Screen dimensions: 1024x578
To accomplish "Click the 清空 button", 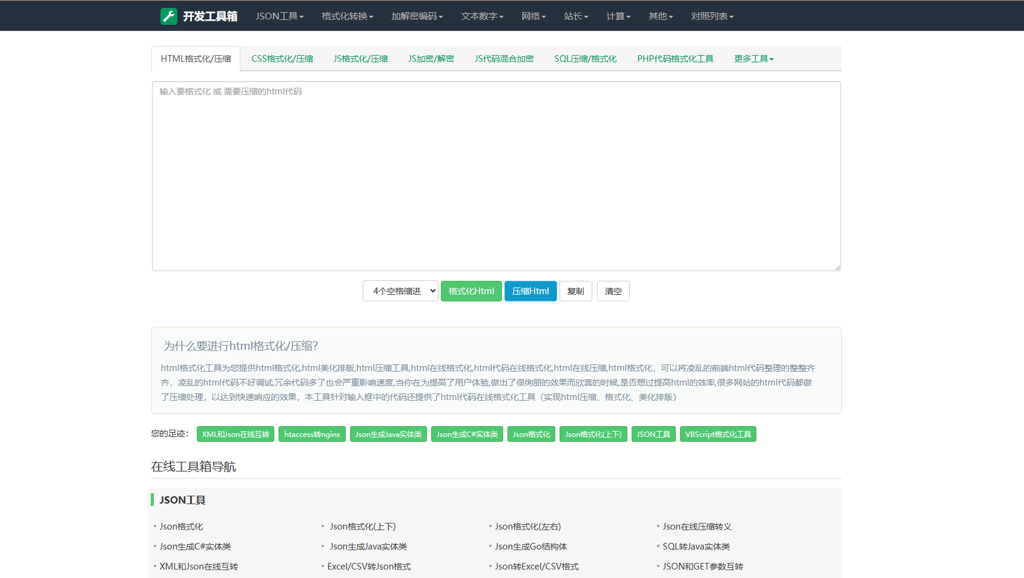I will tap(613, 291).
